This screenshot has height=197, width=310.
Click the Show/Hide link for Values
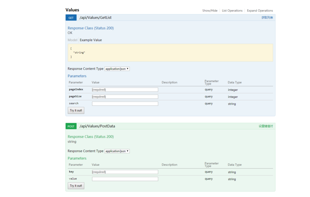[x=210, y=11]
